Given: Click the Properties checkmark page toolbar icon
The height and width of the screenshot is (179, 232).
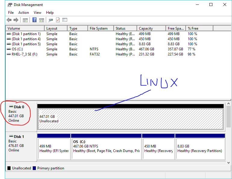Looking at the screenshot, I should click(58, 20).
